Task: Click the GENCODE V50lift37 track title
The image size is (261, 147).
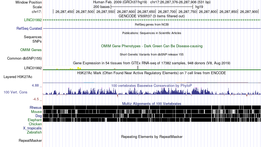Action: tap(152, 16)
